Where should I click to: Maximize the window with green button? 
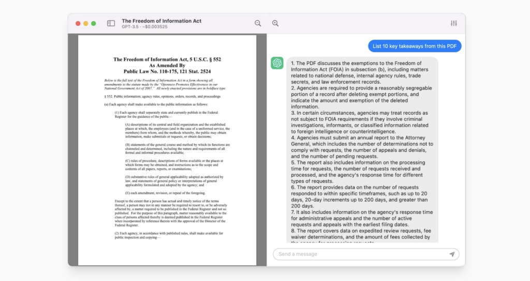(x=94, y=23)
